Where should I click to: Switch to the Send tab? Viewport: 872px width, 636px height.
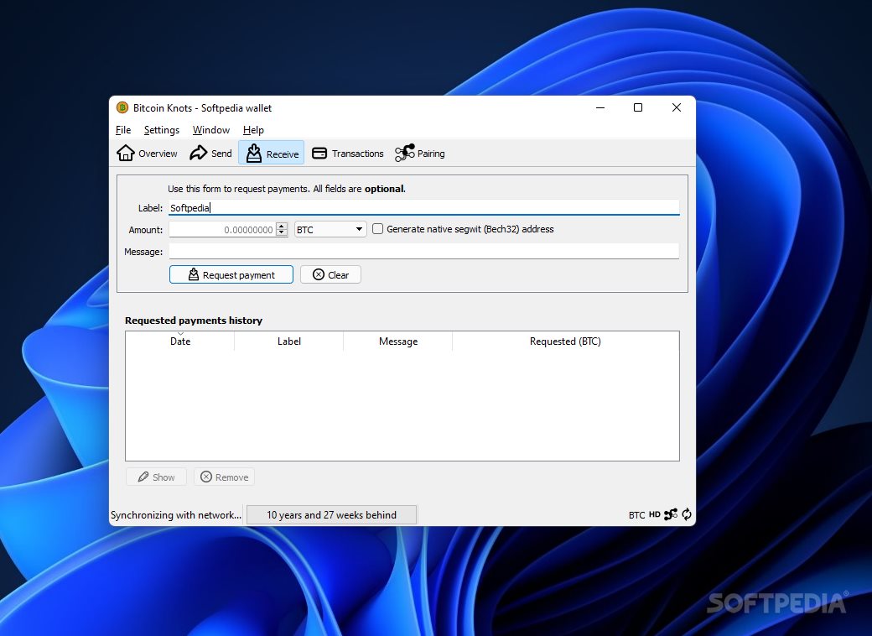210,153
